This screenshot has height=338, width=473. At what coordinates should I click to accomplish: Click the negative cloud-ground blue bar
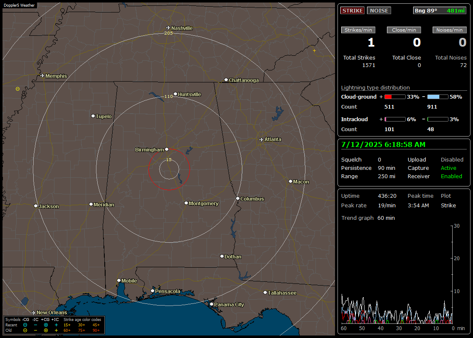pyautogui.click(x=438, y=97)
